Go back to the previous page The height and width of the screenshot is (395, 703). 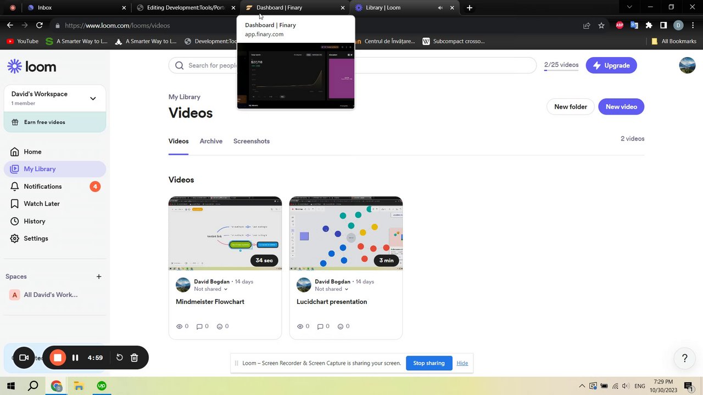[x=10, y=25]
